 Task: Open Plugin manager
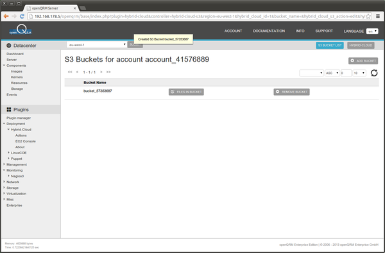point(19,118)
